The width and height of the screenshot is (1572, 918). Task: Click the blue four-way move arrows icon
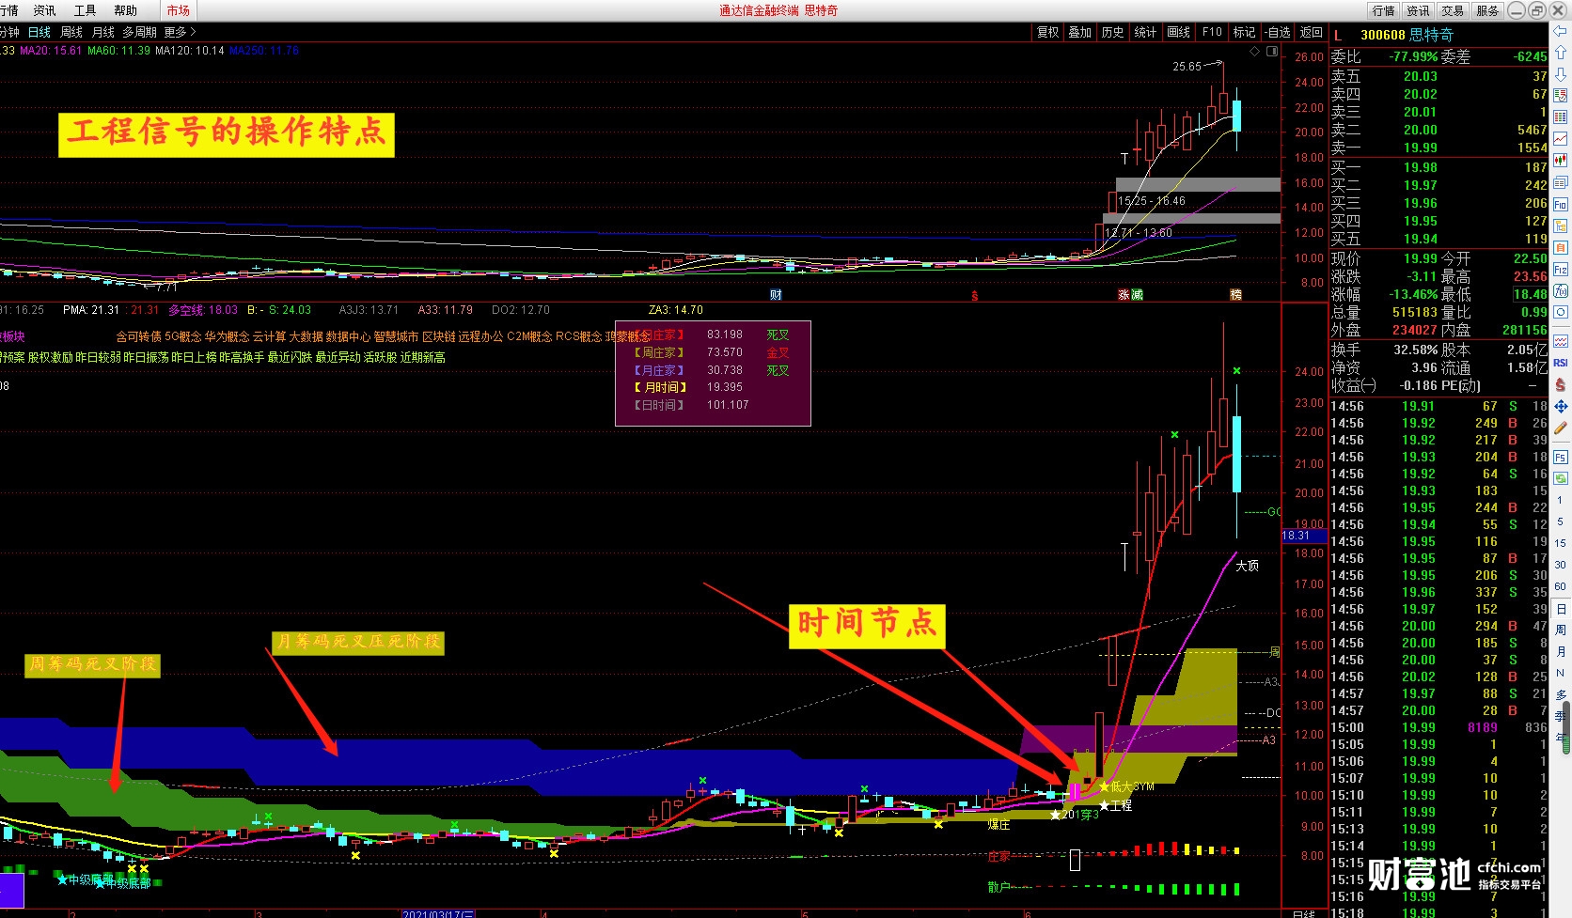[x=1561, y=406]
